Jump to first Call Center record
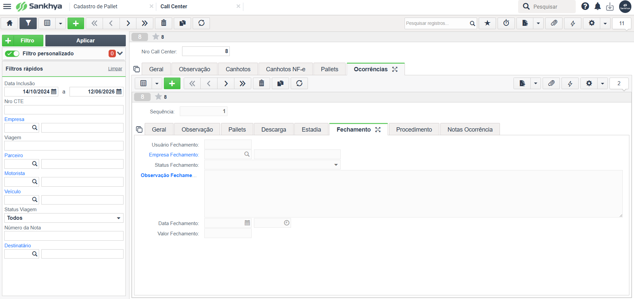Viewport: 634px width, 299px height. pos(94,23)
